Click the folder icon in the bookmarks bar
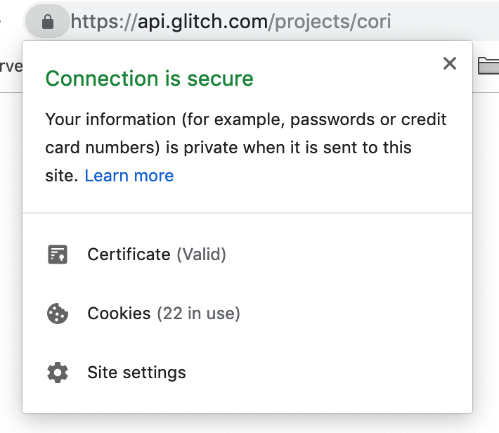 (488, 65)
